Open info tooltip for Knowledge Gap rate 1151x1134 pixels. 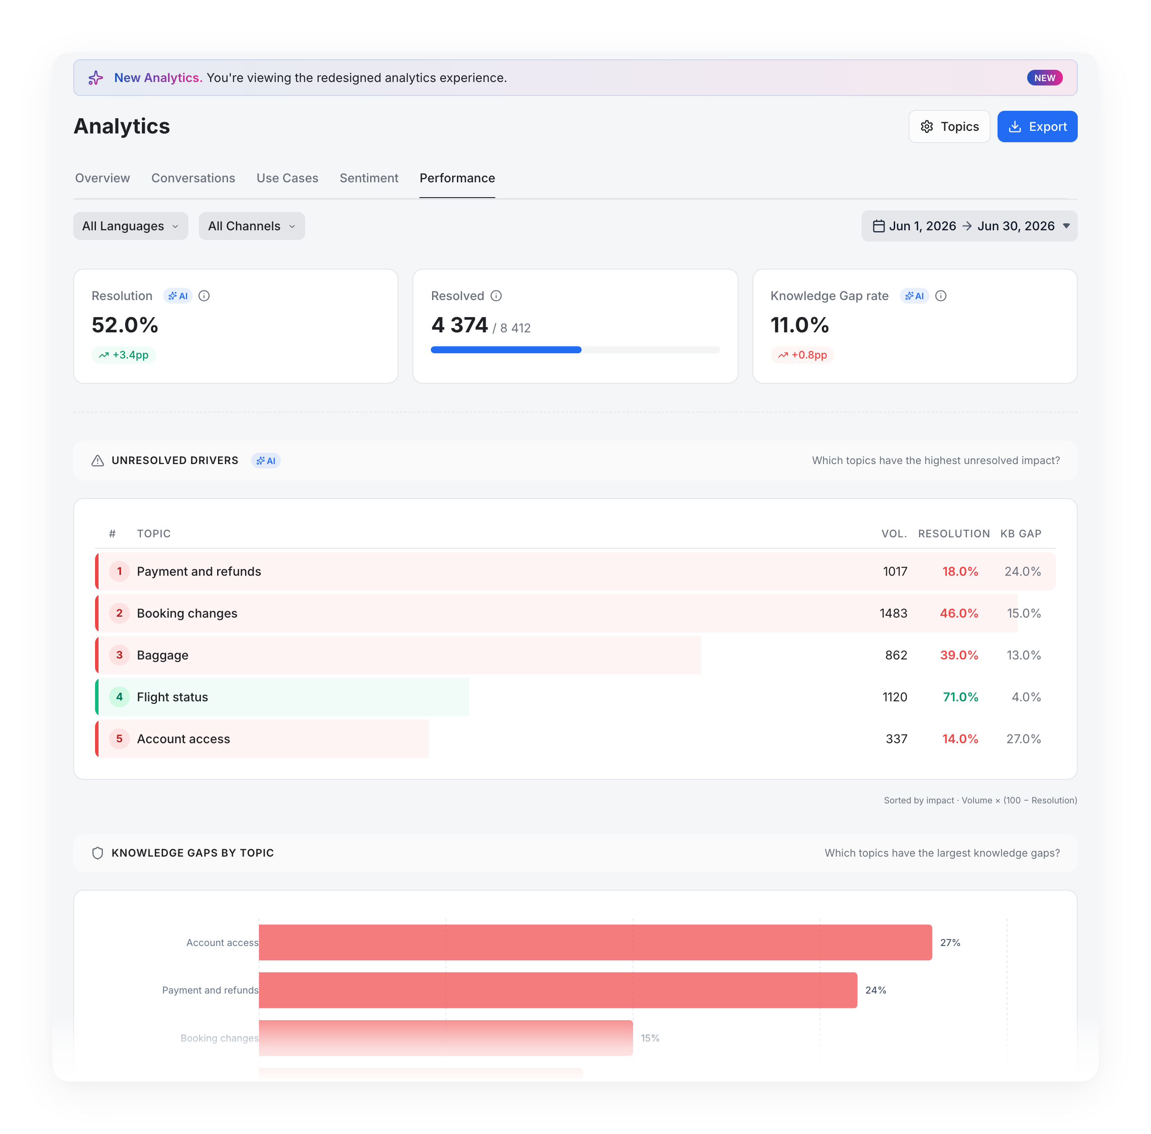coord(941,296)
